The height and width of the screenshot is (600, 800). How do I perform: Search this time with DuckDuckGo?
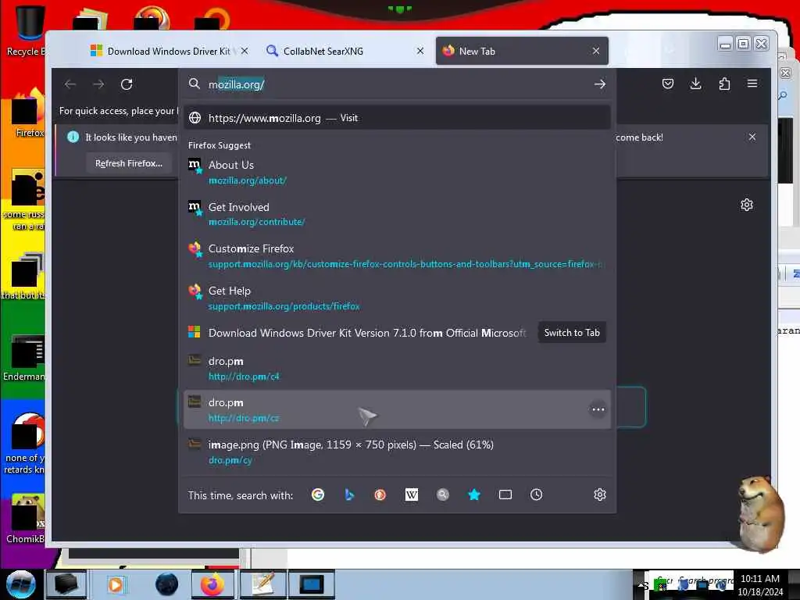380,495
